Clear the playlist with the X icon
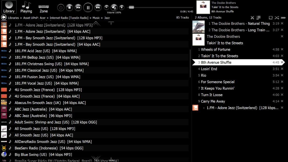288x162 pixels. 252,18
